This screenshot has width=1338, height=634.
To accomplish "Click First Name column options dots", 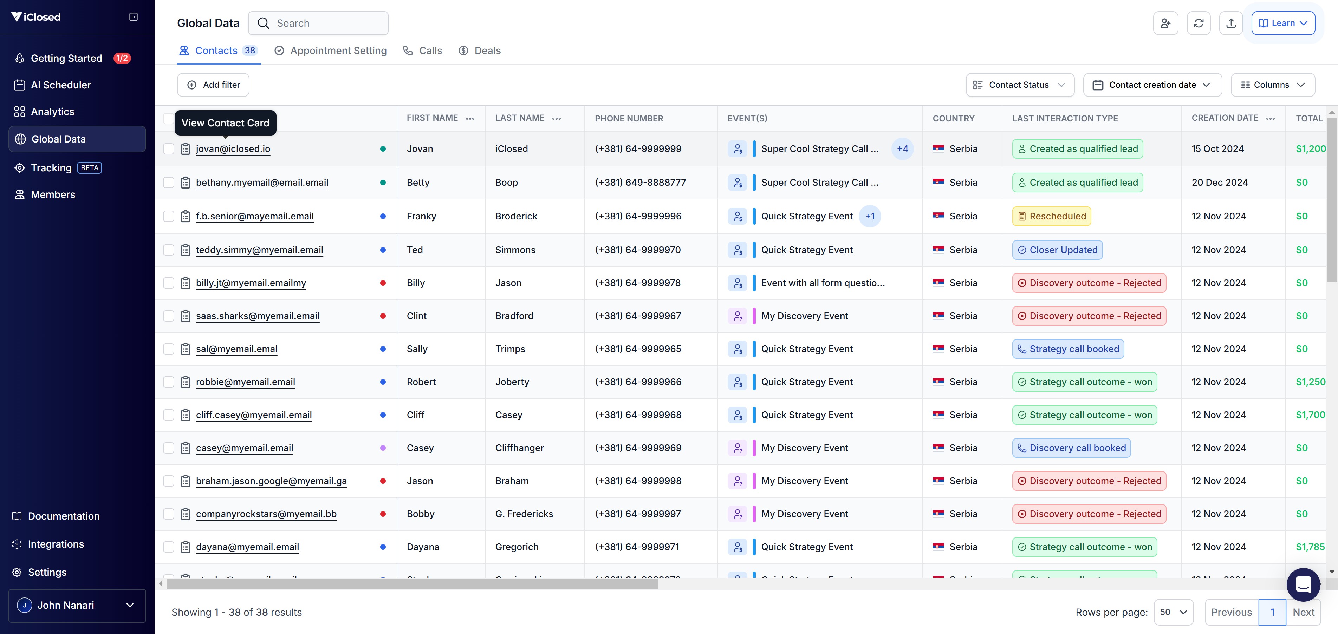I will point(470,118).
